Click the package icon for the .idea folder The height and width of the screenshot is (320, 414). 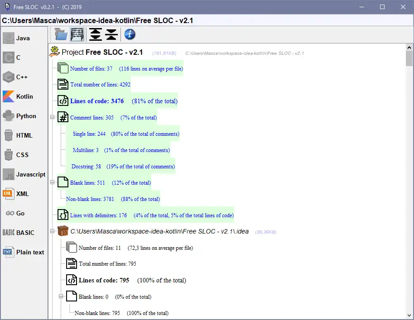click(63, 231)
